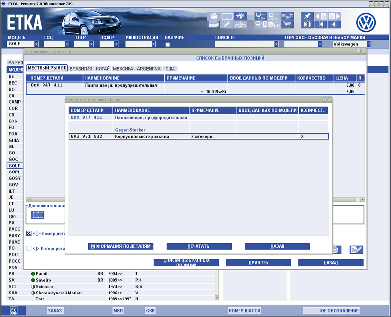Click GKB in the bottom bar
Image resolution: width=391 pixels, height=317 pixels.
tap(151, 311)
